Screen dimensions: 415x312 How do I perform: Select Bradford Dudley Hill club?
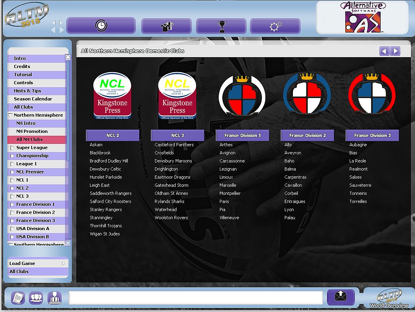click(x=109, y=161)
